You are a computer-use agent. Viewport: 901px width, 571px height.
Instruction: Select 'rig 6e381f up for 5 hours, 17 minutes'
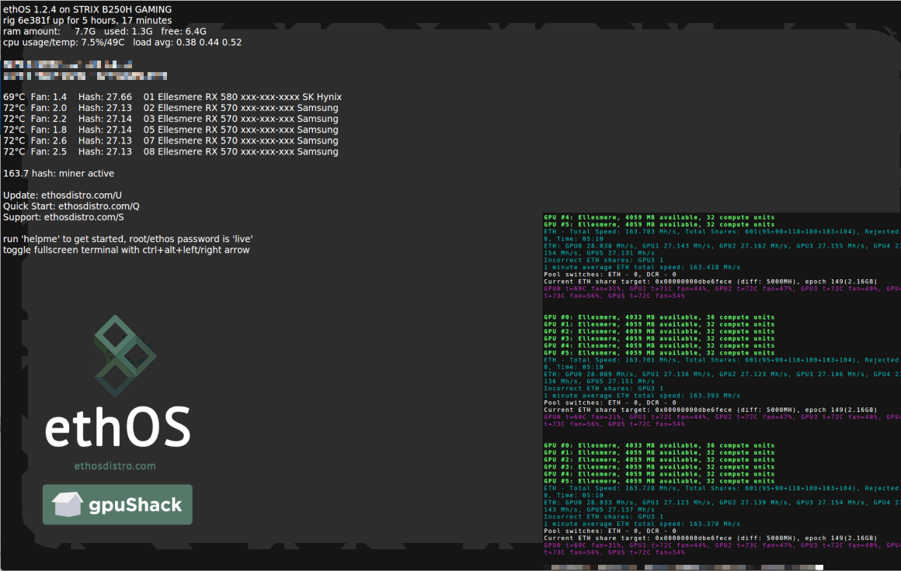(87, 20)
